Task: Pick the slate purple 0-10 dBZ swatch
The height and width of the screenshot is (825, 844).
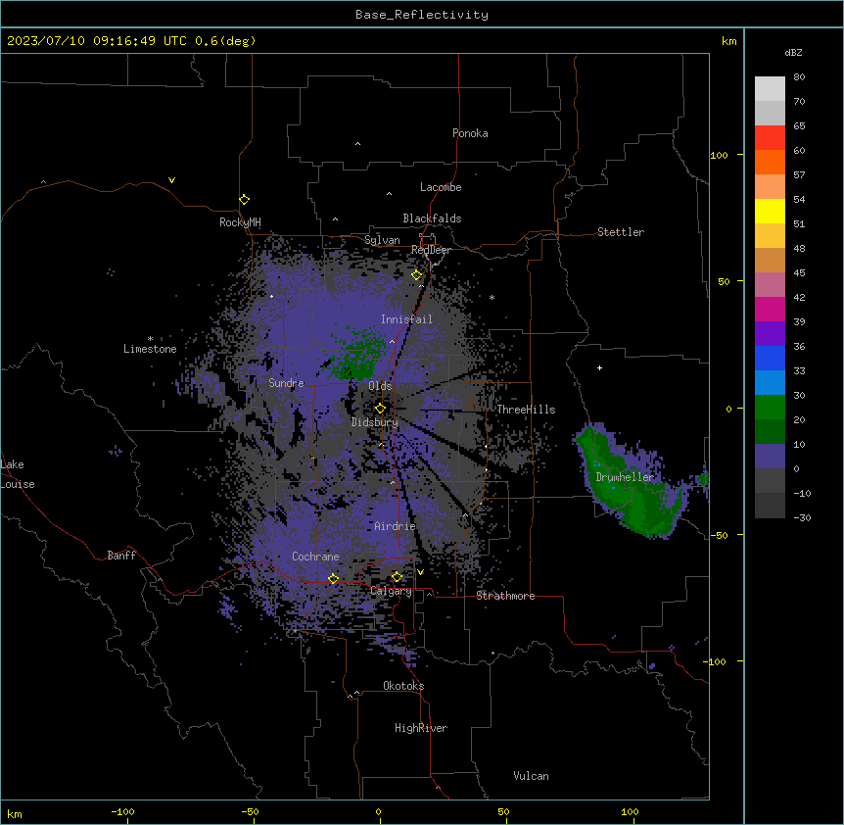Action: (770, 457)
